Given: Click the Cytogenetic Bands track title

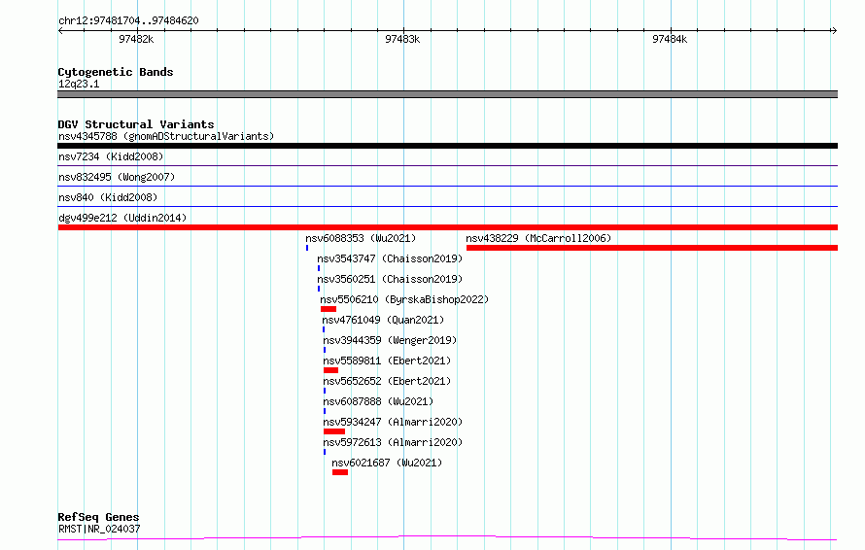Looking at the screenshot, I should [x=116, y=72].
